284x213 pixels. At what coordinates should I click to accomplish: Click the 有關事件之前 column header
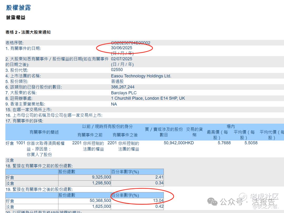click(90, 135)
